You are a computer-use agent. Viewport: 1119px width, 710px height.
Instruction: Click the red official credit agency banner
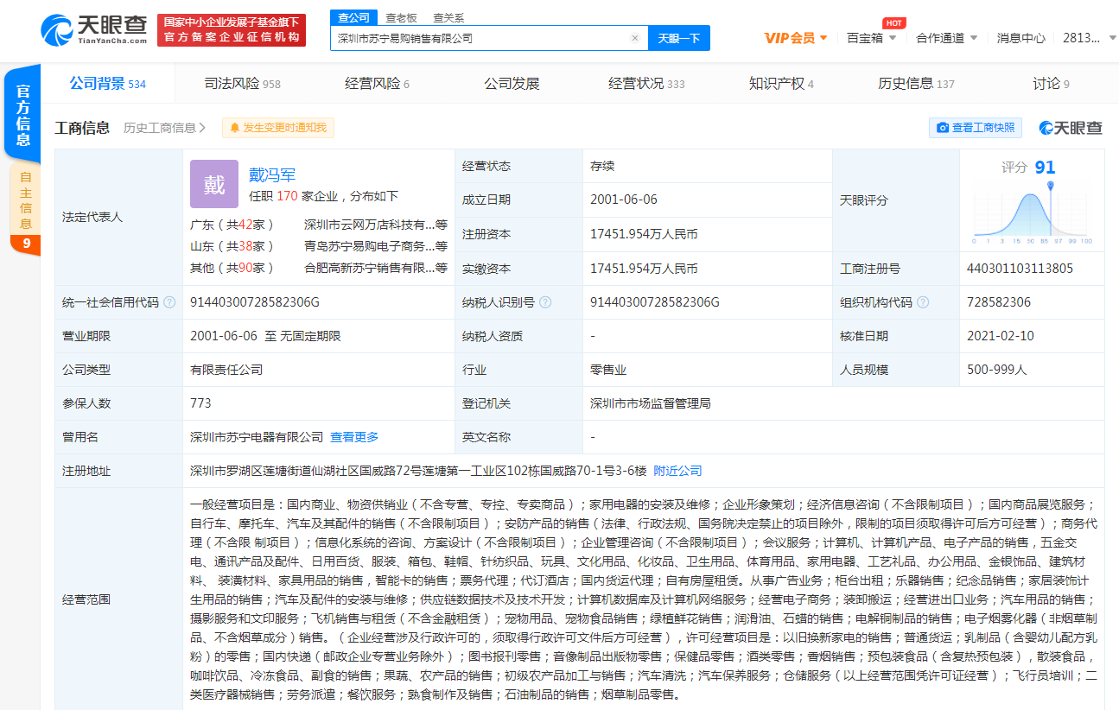pyautogui.click(x=232, y=29)
